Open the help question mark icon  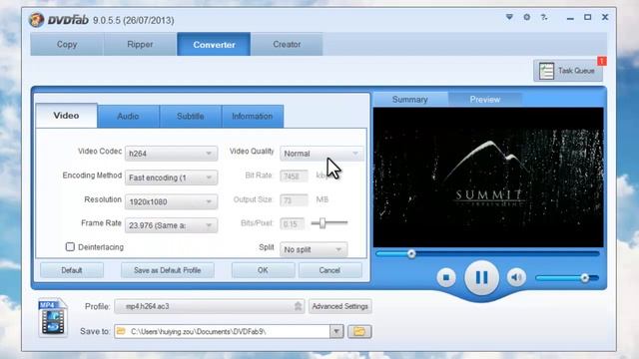[x=544, y=17]
